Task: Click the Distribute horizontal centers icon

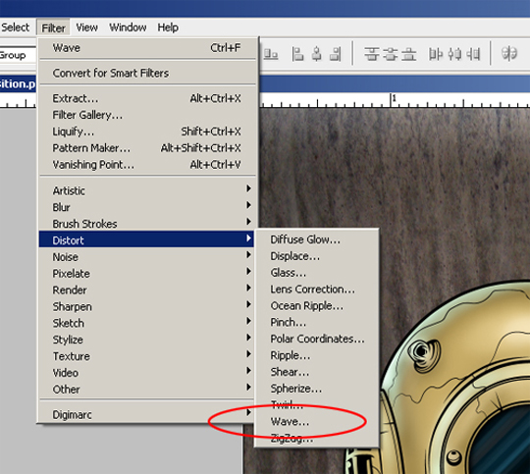Action: pyautogui.click(x=454, y=54)
